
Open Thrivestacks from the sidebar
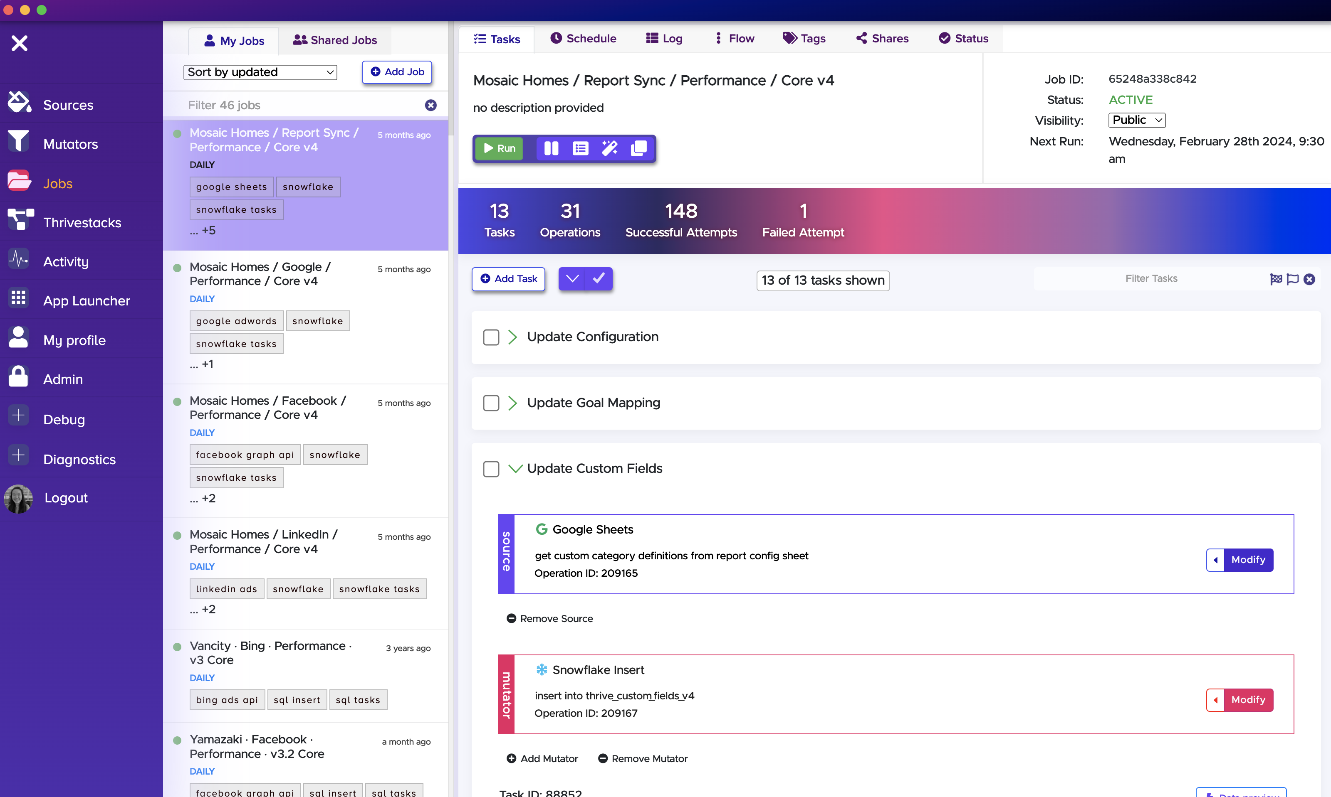tap(82, 222)
